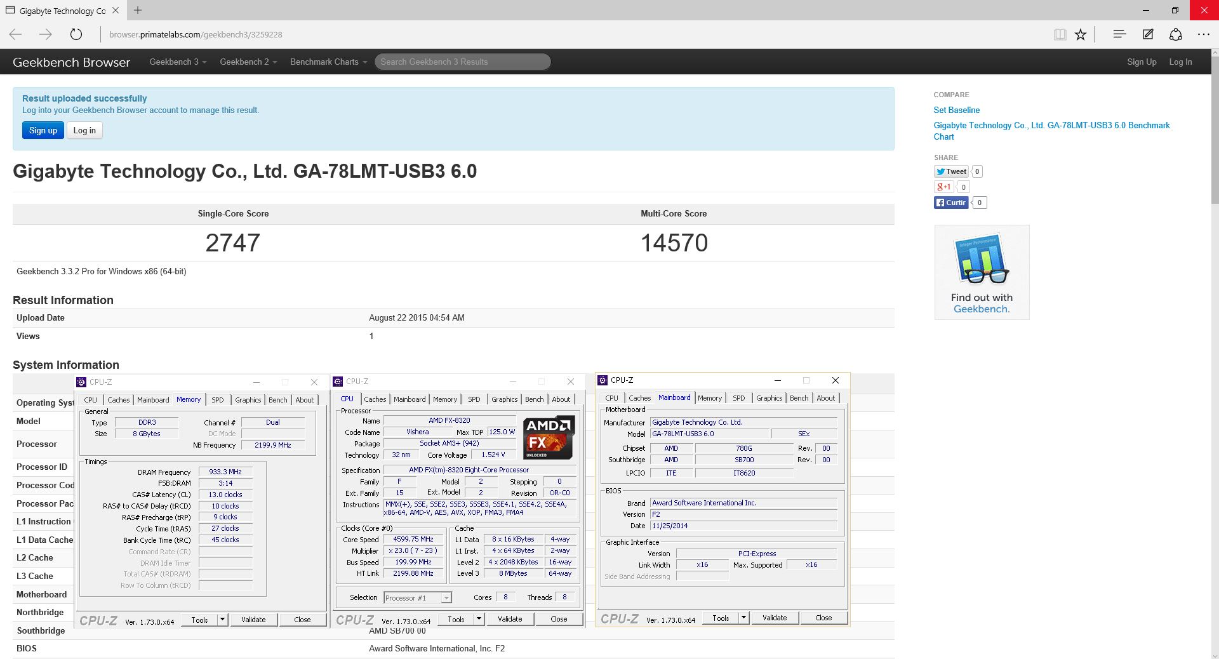Click Close button in Memory CPU-Z window
Viewport: 1219px width, 659px height.
302,620
